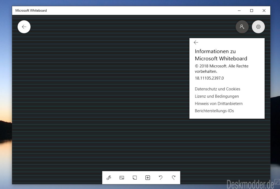Return from the about panel with its back arrow

tap(196, 42)
